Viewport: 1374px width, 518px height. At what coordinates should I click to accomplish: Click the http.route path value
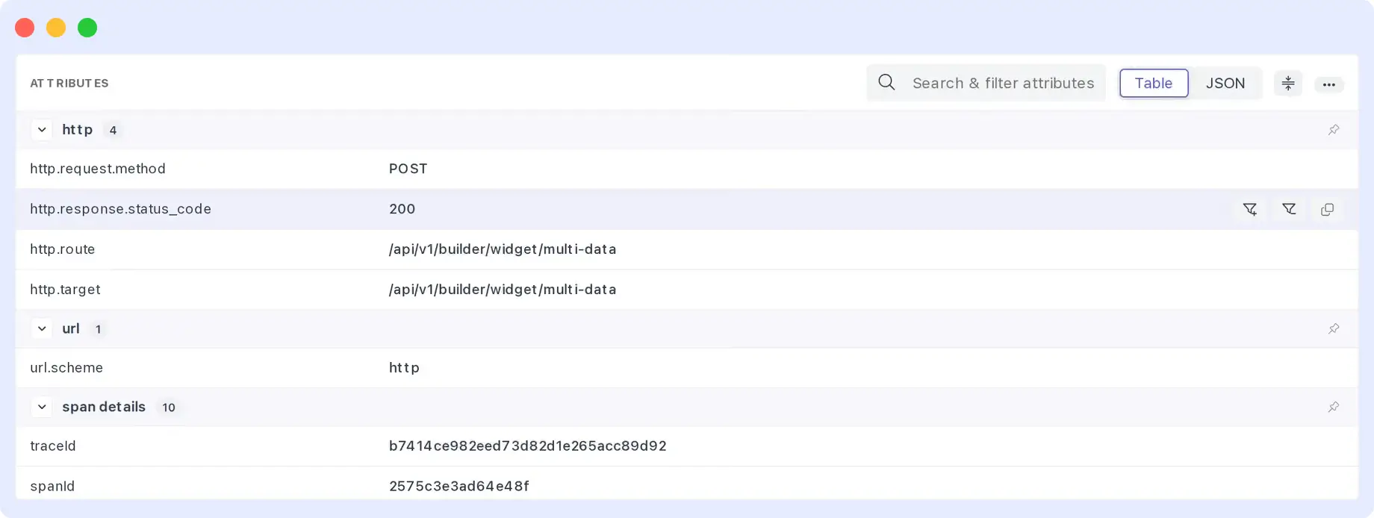click(503, 249)
